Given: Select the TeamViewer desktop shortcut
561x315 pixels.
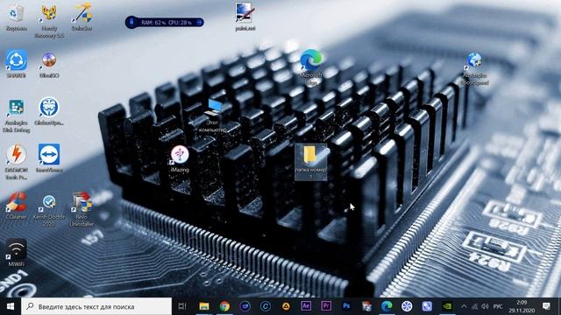Looking at the screenshot, I should [x=49, y=158].
